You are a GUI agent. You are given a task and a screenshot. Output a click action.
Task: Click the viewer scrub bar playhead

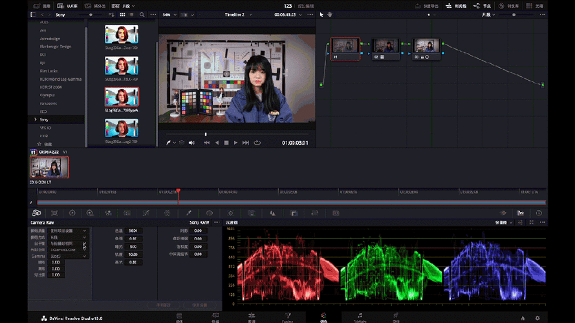[206, 134]
